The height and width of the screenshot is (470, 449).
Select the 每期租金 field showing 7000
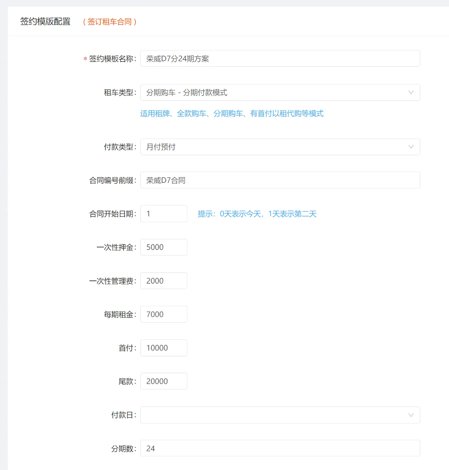point(163,314)
